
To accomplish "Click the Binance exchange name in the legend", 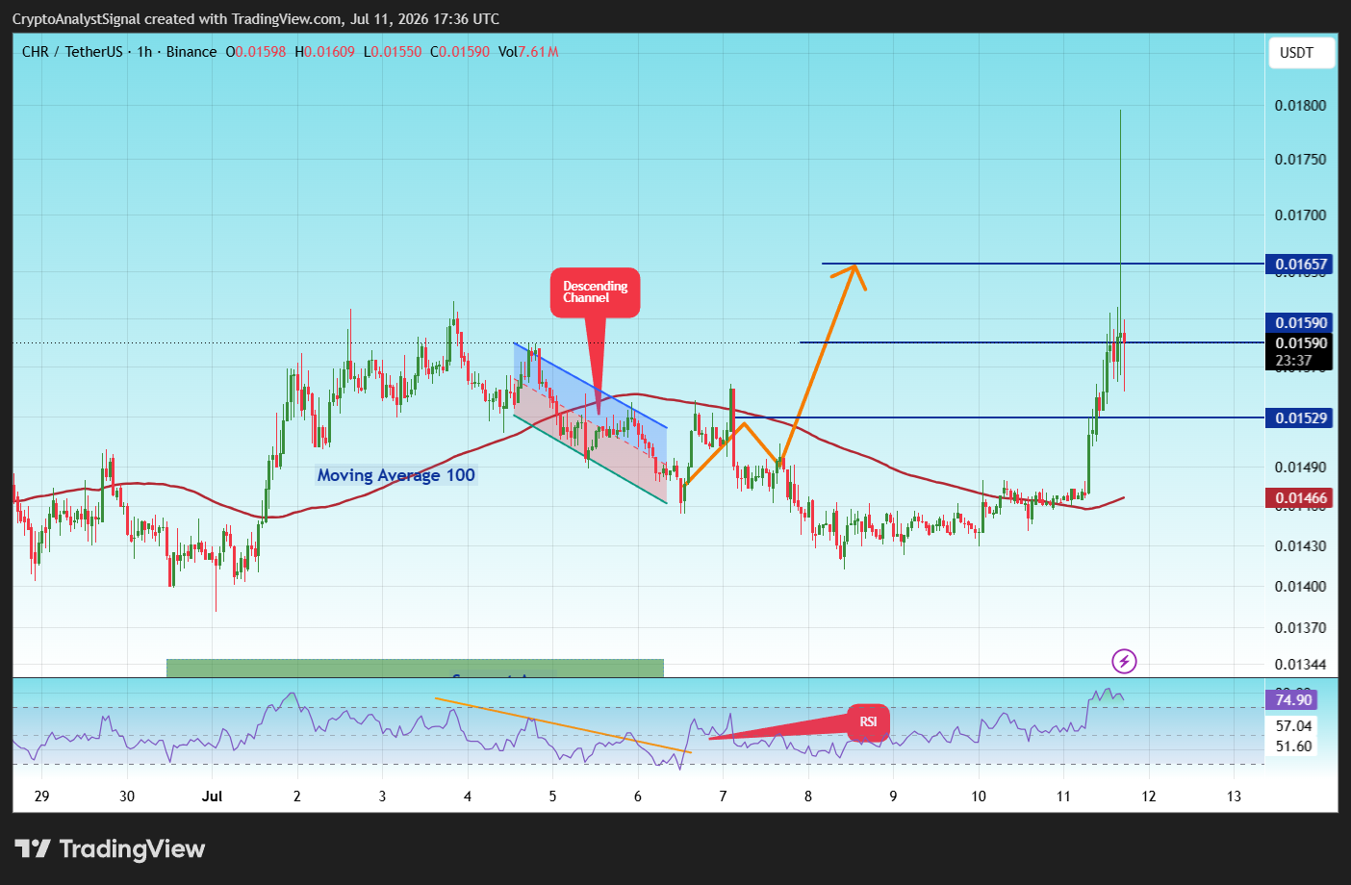I will click(x=191, y=52).
